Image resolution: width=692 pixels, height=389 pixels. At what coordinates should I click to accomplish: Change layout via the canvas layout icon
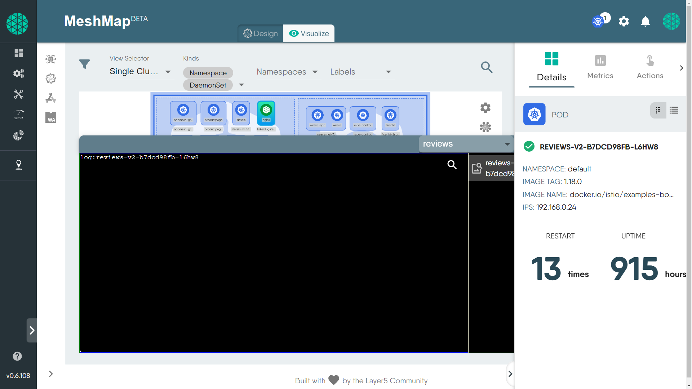pyautogui.click(x=485, y=127)
